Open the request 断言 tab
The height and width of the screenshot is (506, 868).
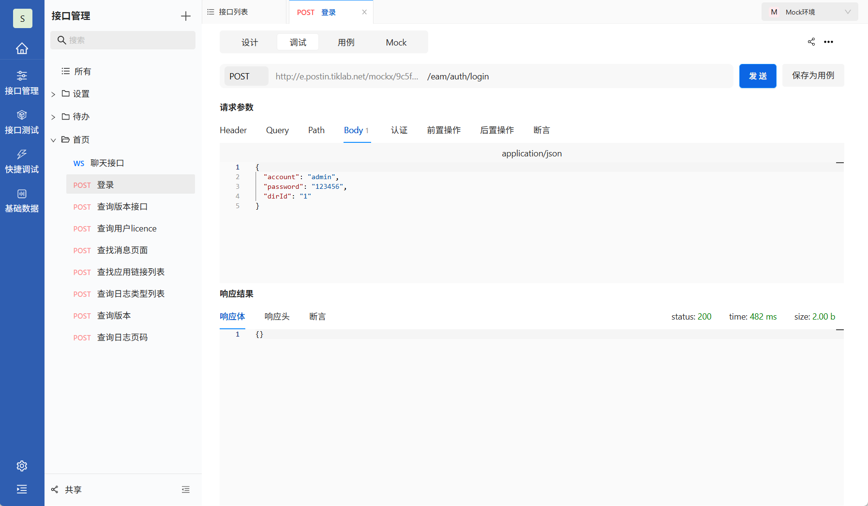[542, 130]
